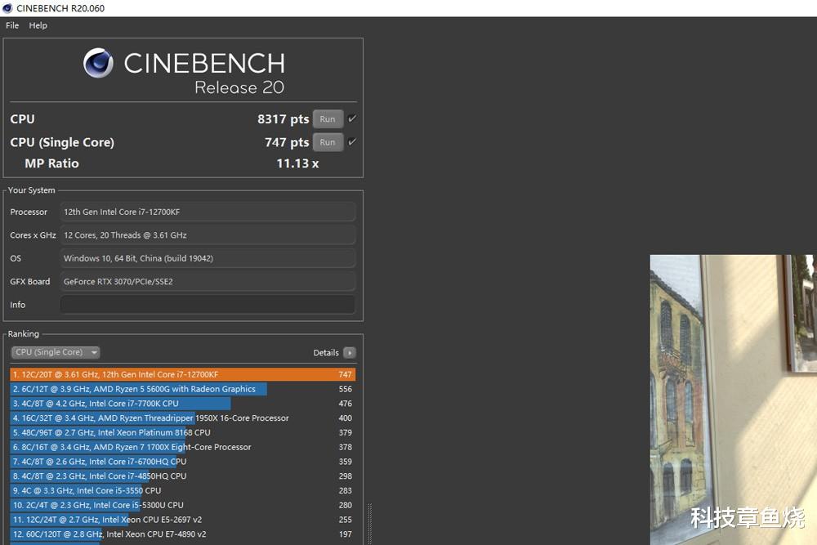Select the i7-12700KF ranking row
This screenshot has width=817, height=545.
[x=183, y=374]
